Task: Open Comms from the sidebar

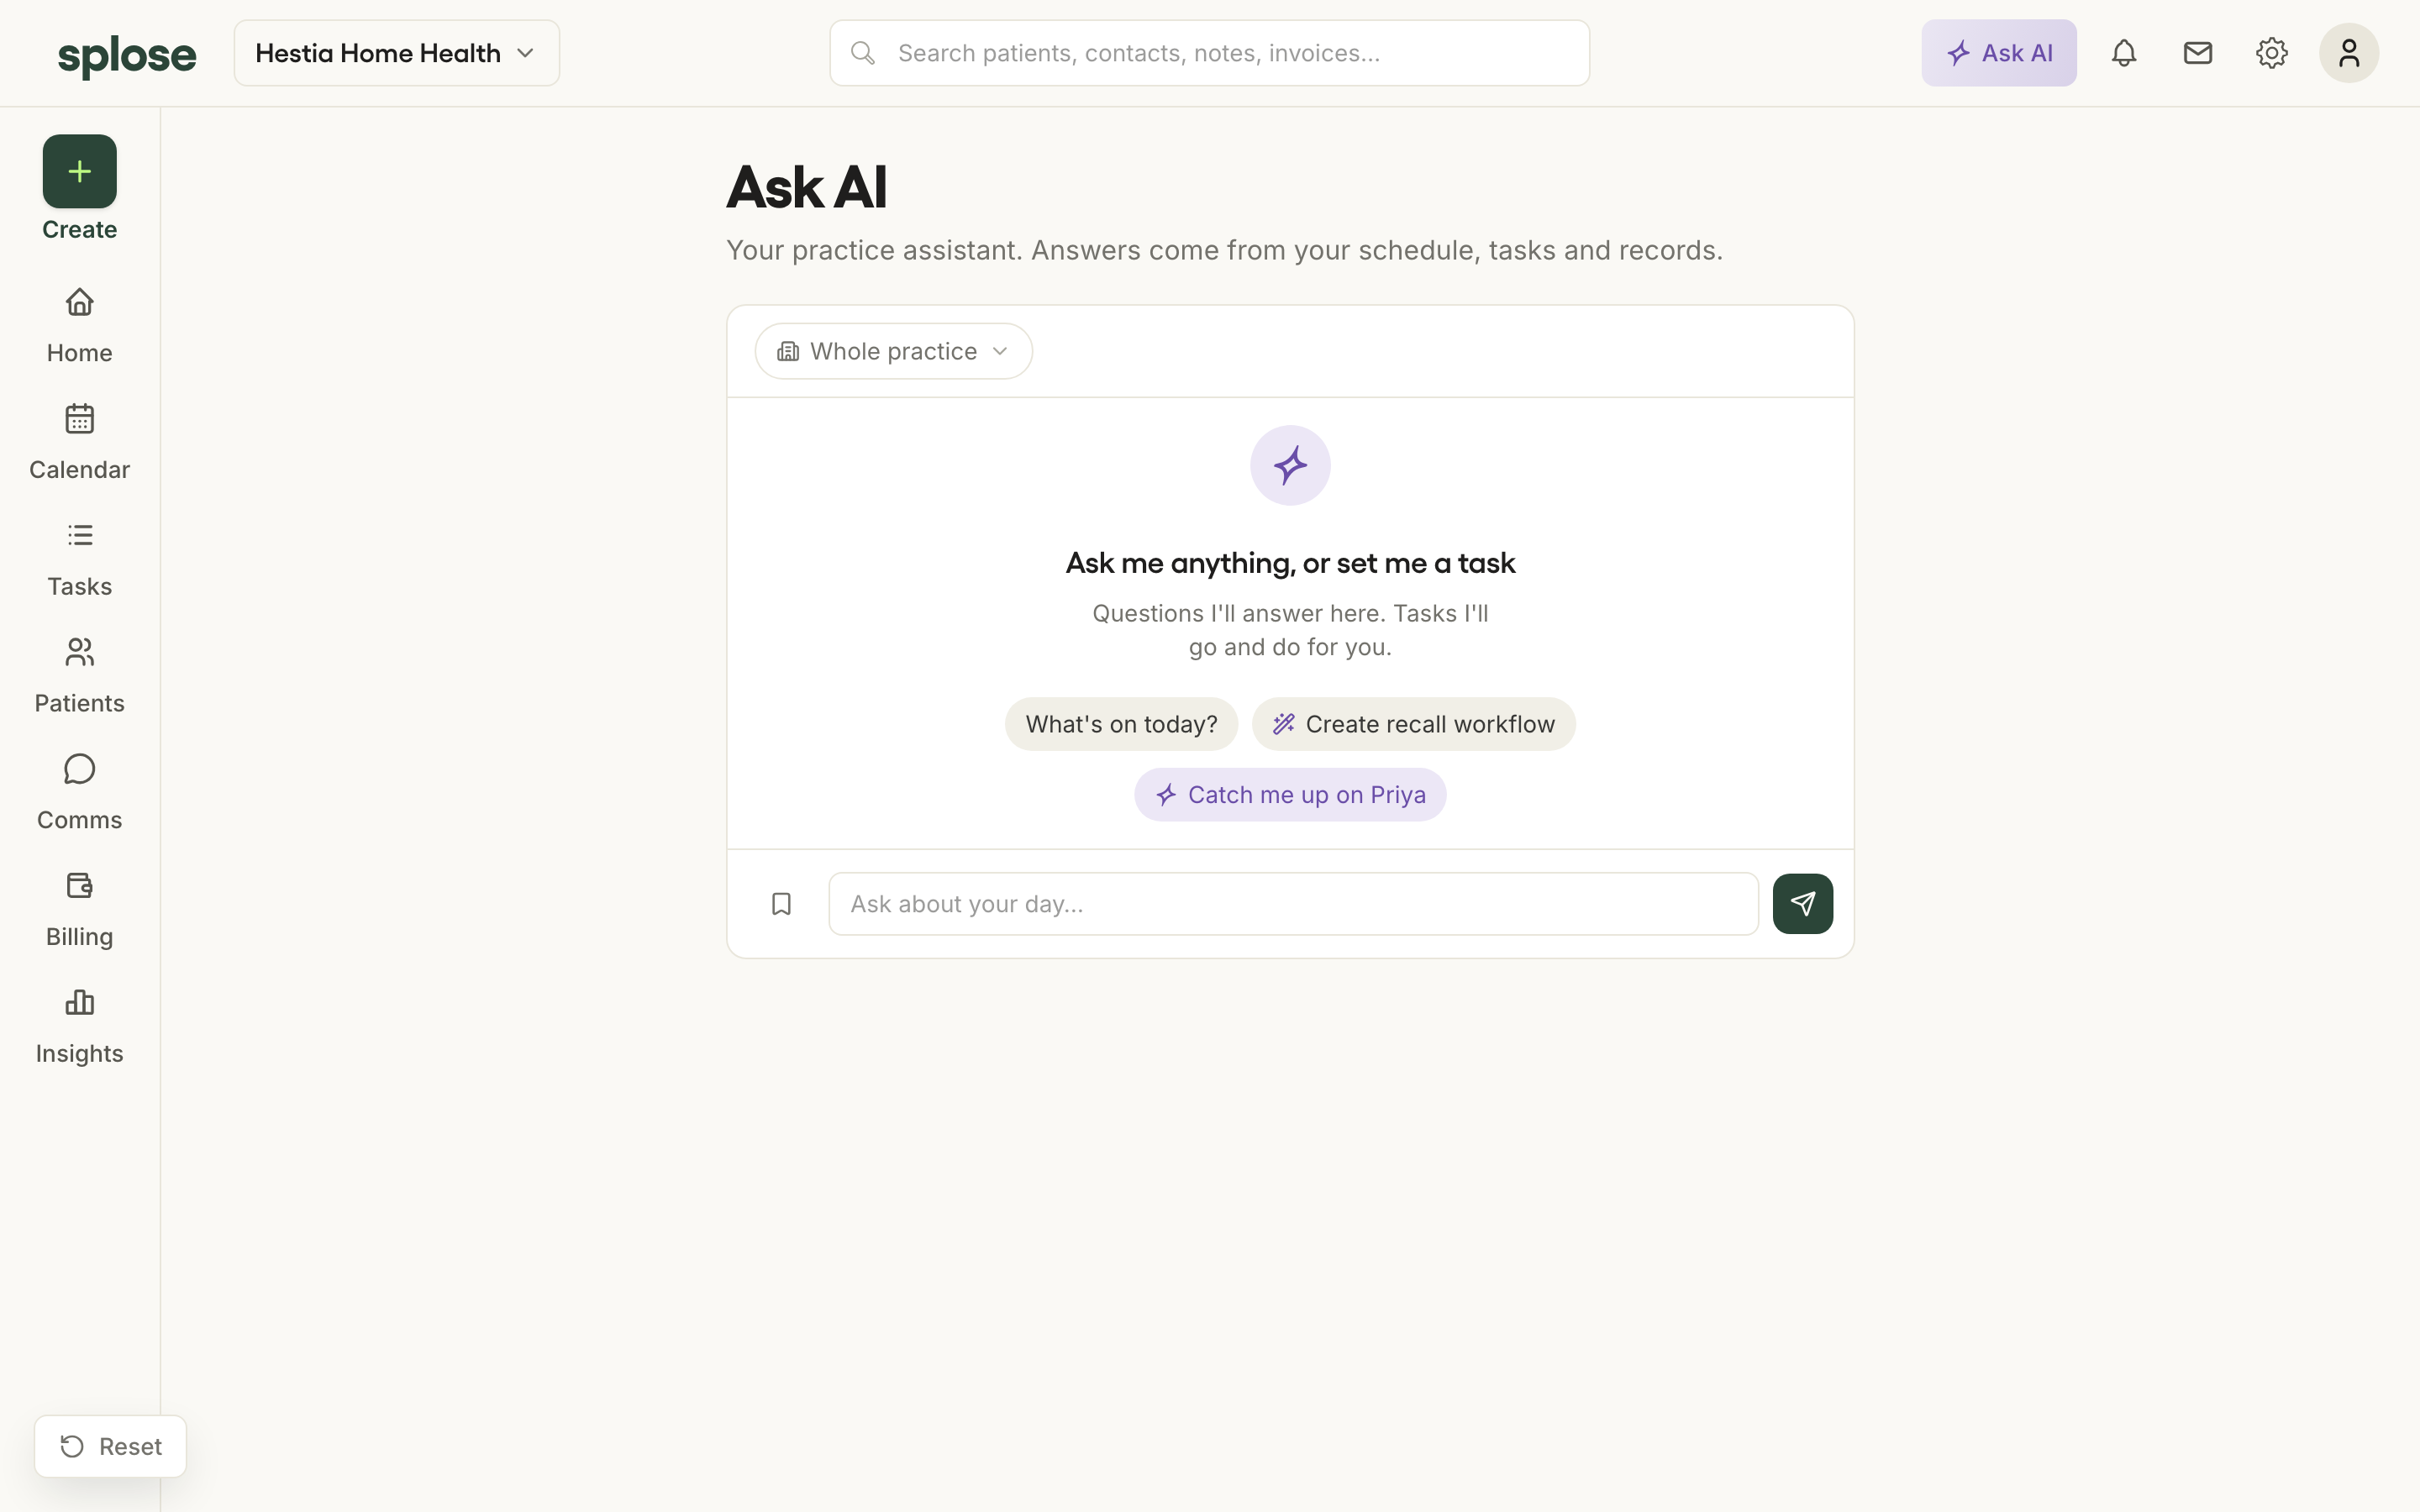Action: pyautogui.click(x=80, y=793)
